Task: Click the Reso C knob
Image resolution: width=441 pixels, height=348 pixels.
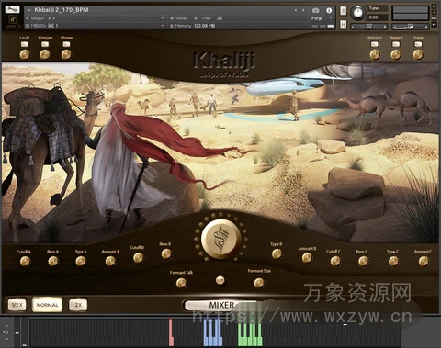Action: 363,261
